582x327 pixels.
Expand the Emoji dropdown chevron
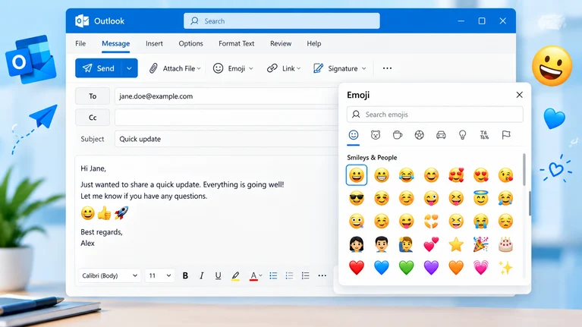coord(251,68)
